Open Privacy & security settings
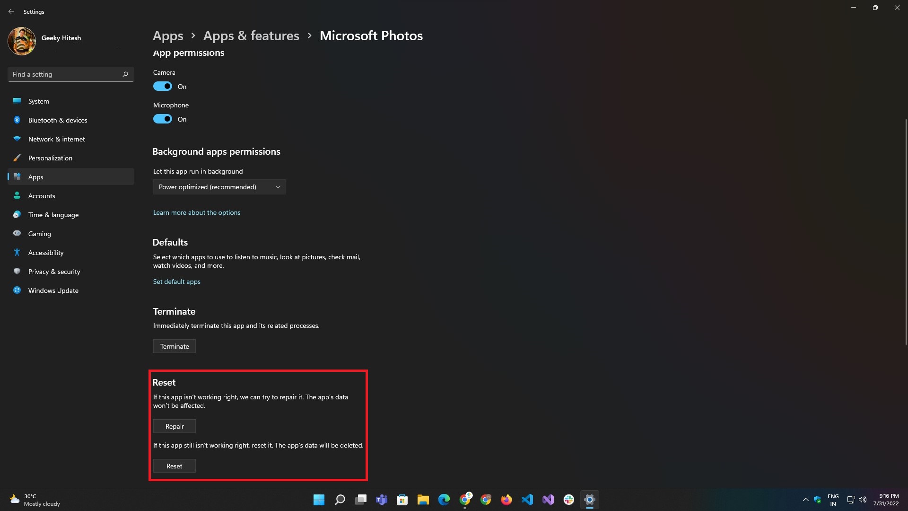This screenshot has height=511, width=908. point(54,272)
